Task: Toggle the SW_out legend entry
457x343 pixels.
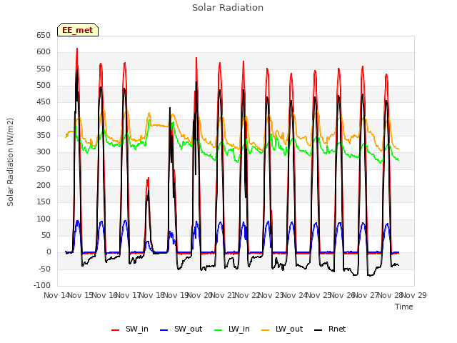Action: 181,329
